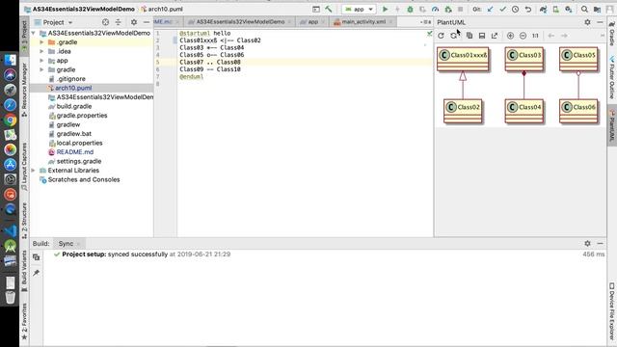The image size is (617, 347).
Task: Open PlantUML diagram in external viewer
Action: (x=495, y=36)
